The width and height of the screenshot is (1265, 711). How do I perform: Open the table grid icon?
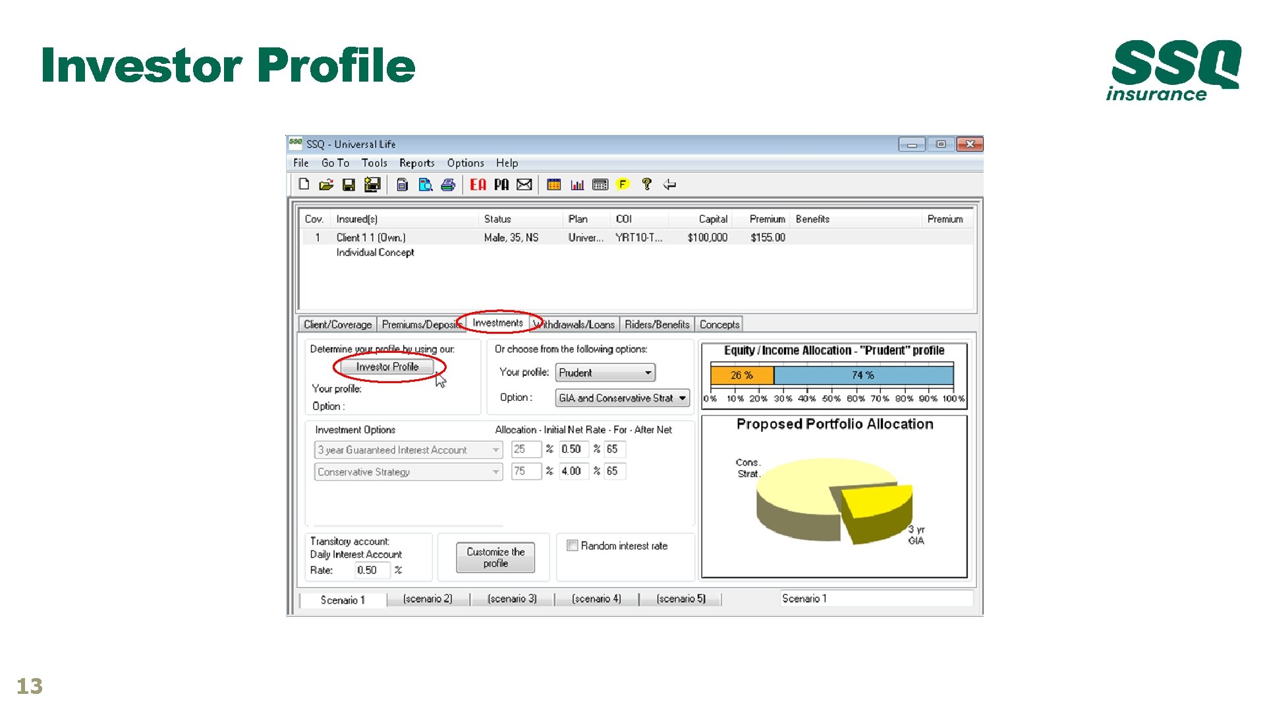click(554, 185)
